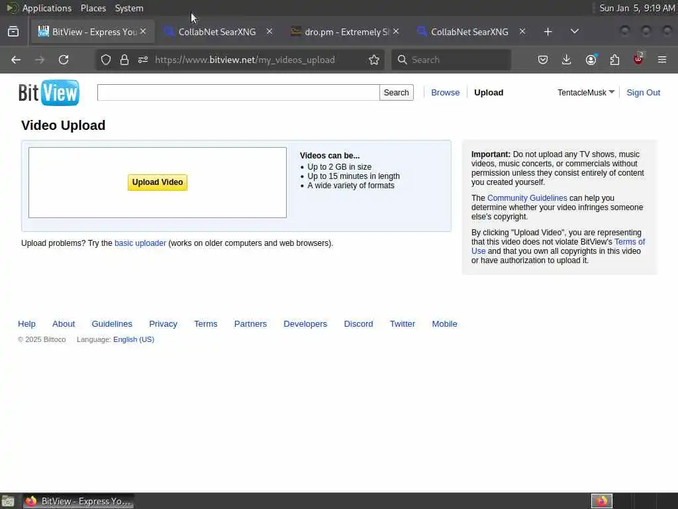The width and height of the screenshot is (678, 509).
Task: Click the yellow Upload Video button
Action: 158,182
